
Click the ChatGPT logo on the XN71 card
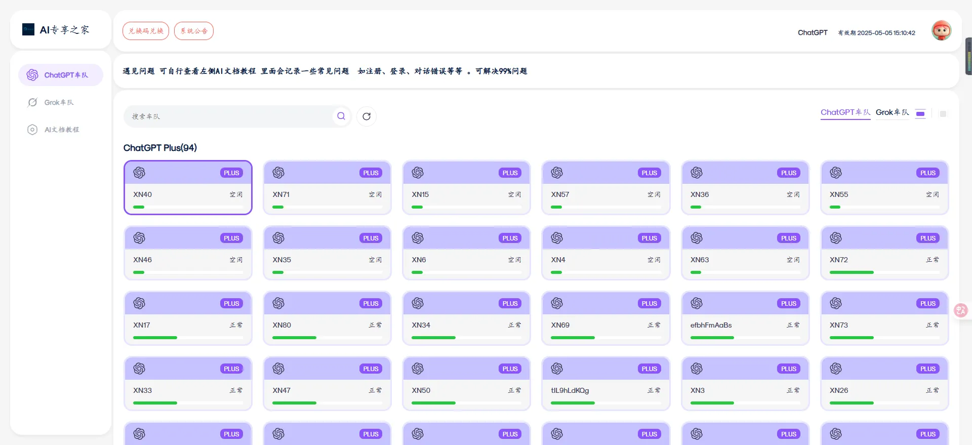click(278, 173)
